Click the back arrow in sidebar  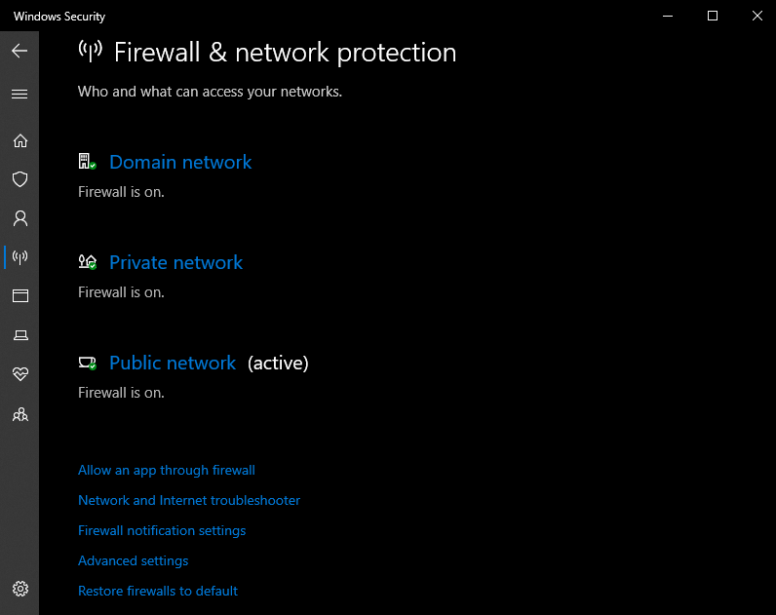pos(19,51)
